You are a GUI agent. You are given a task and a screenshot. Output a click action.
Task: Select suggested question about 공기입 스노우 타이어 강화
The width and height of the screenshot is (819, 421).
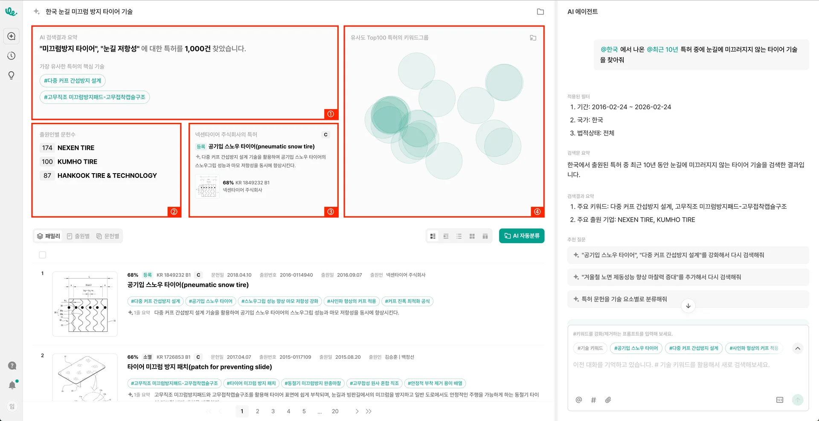pos(688,255)
